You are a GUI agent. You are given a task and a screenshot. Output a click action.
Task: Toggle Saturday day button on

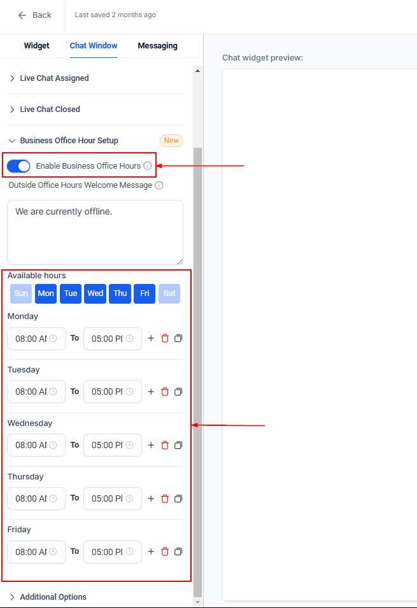[x=169, y=293]
